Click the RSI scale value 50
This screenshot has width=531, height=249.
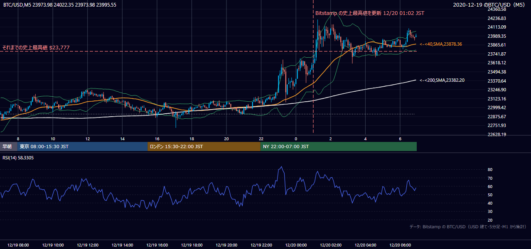pyautogui.click(x=490, y=195)
